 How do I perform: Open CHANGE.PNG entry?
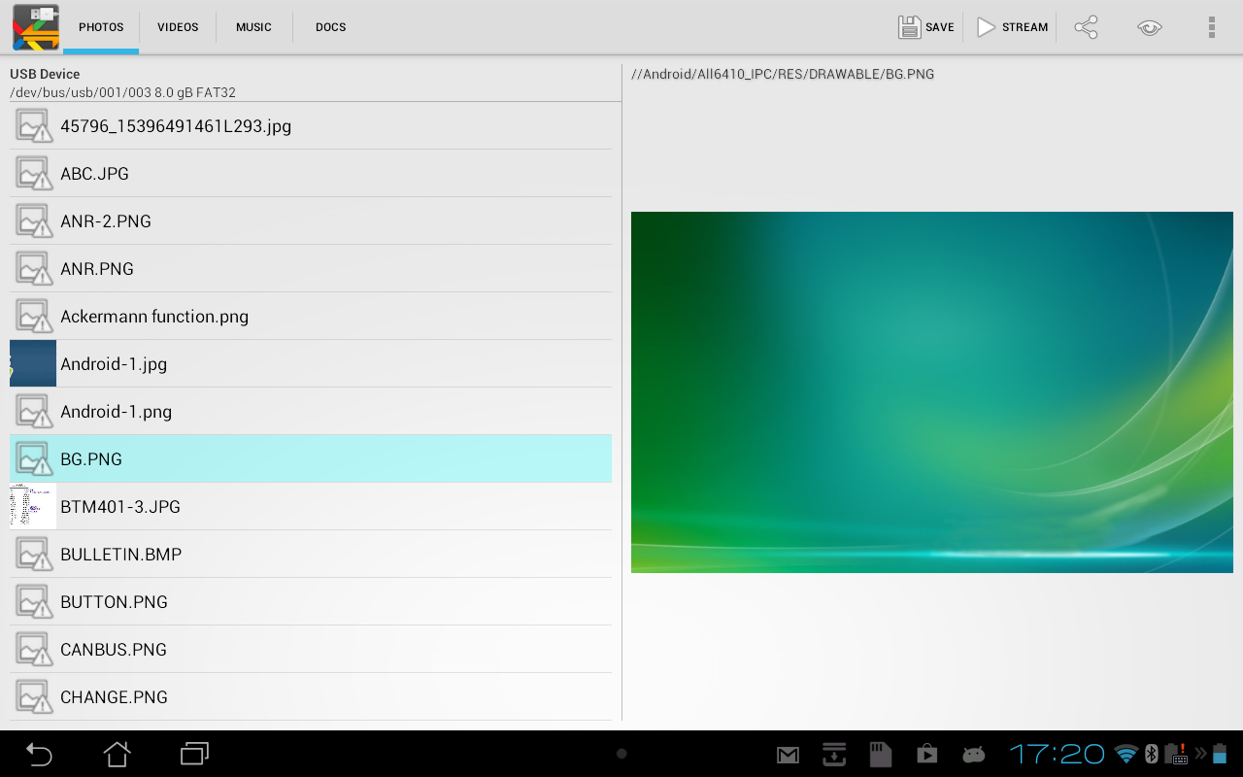click(311, 696)
